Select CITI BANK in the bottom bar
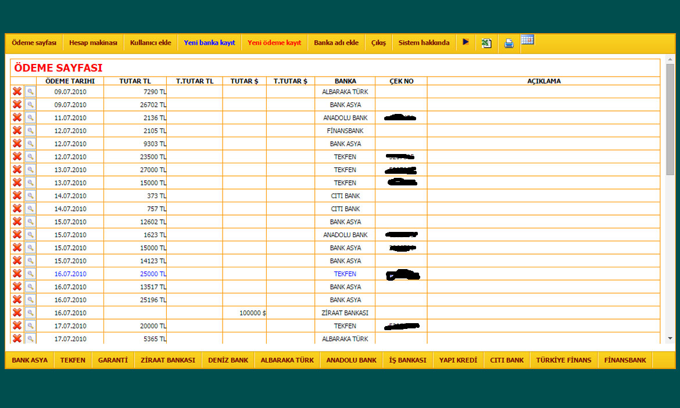 point(507,360)
